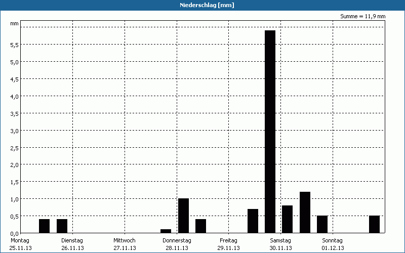Screen dimensions: 405x253
Task: Click the 3,0 y-axis value
Action: click(14, 131)
